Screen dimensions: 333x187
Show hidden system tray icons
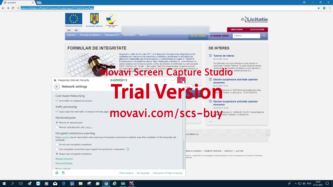296,184
